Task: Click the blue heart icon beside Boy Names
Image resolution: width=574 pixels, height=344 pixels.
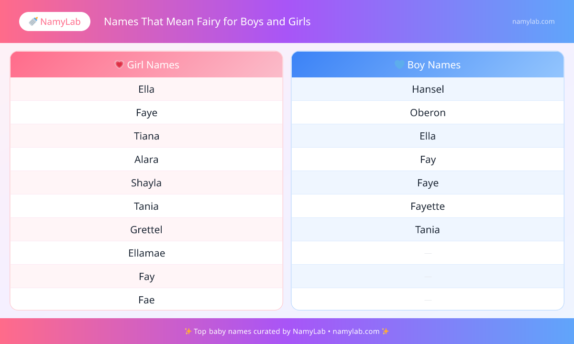Action: [x=399, y=64]
